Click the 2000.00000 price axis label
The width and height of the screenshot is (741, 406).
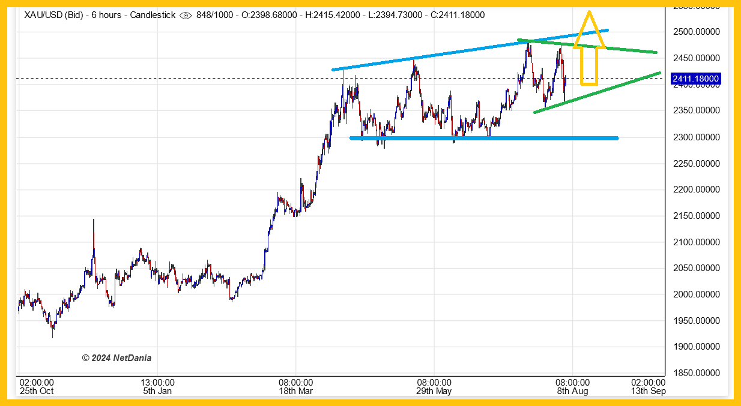pos(695,294)
